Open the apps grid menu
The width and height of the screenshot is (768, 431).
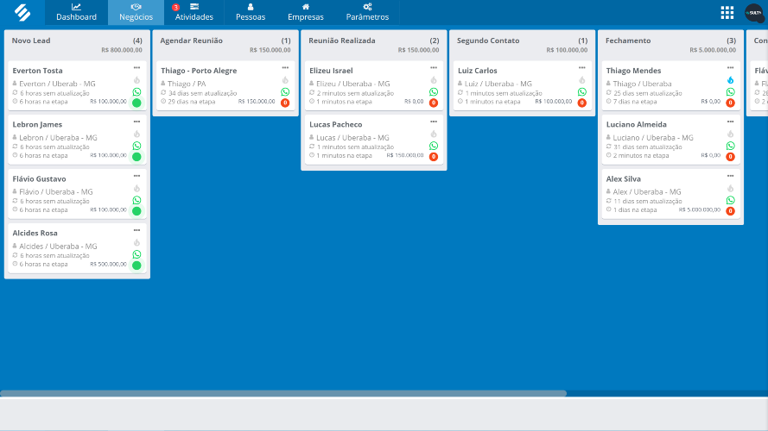(727, 13)
